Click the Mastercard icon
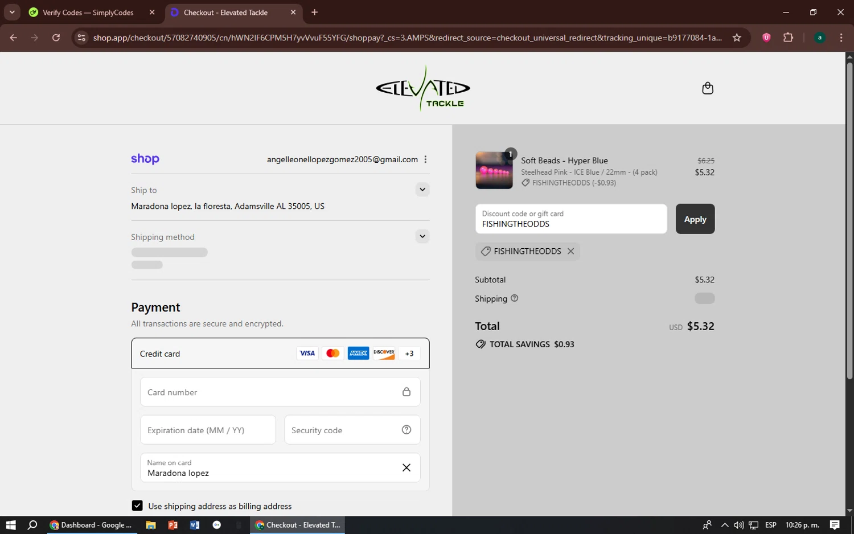 coord(333,354)
